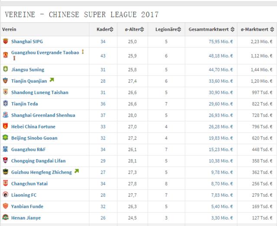Sort by Gesamtmarktwert sort arrows
This screenshot has height=226, width=277.
pyautogui.click(x=232, y=29)
